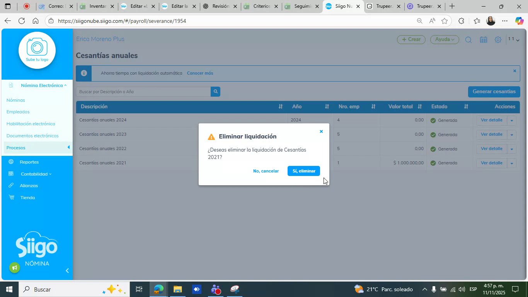The image size is (528, 297).
Task: Open the Copilot icon in browser toolbar
Action: point(519,21)
